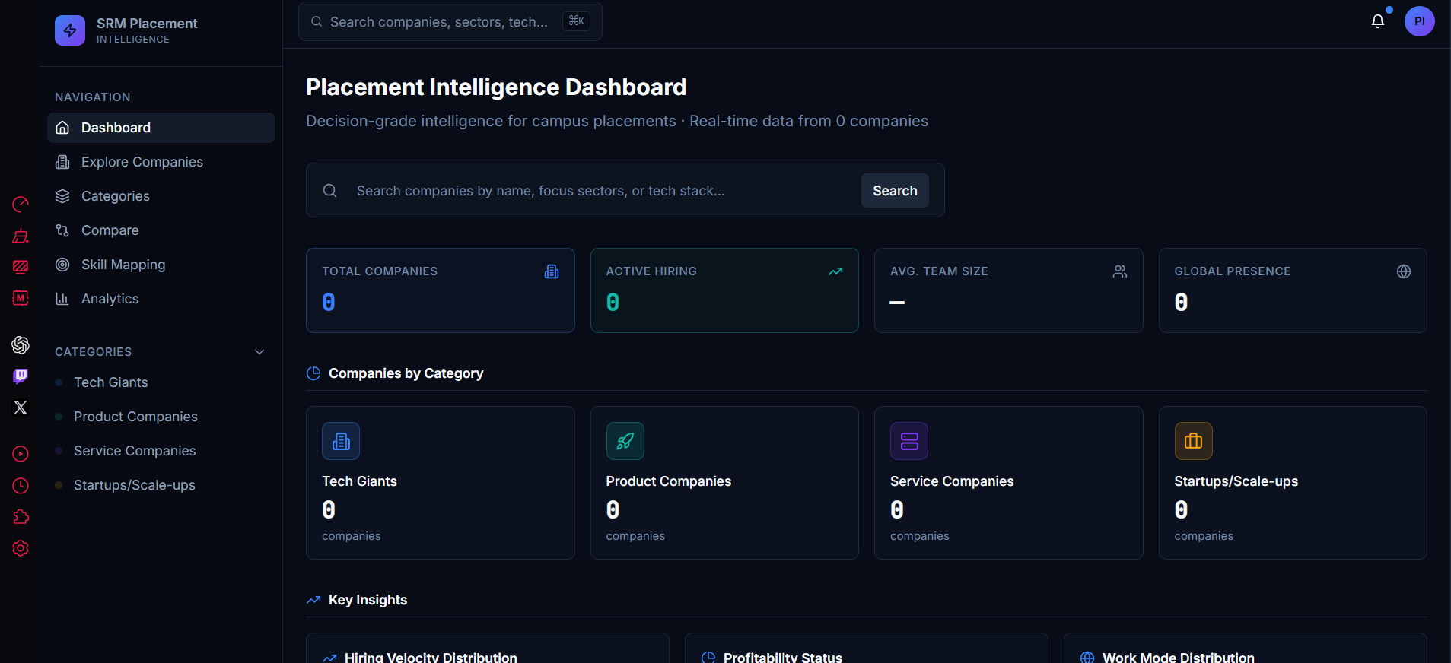Click the Global Presence stat card
Screen dimensions: 1451x663
tap(1293, 290)
